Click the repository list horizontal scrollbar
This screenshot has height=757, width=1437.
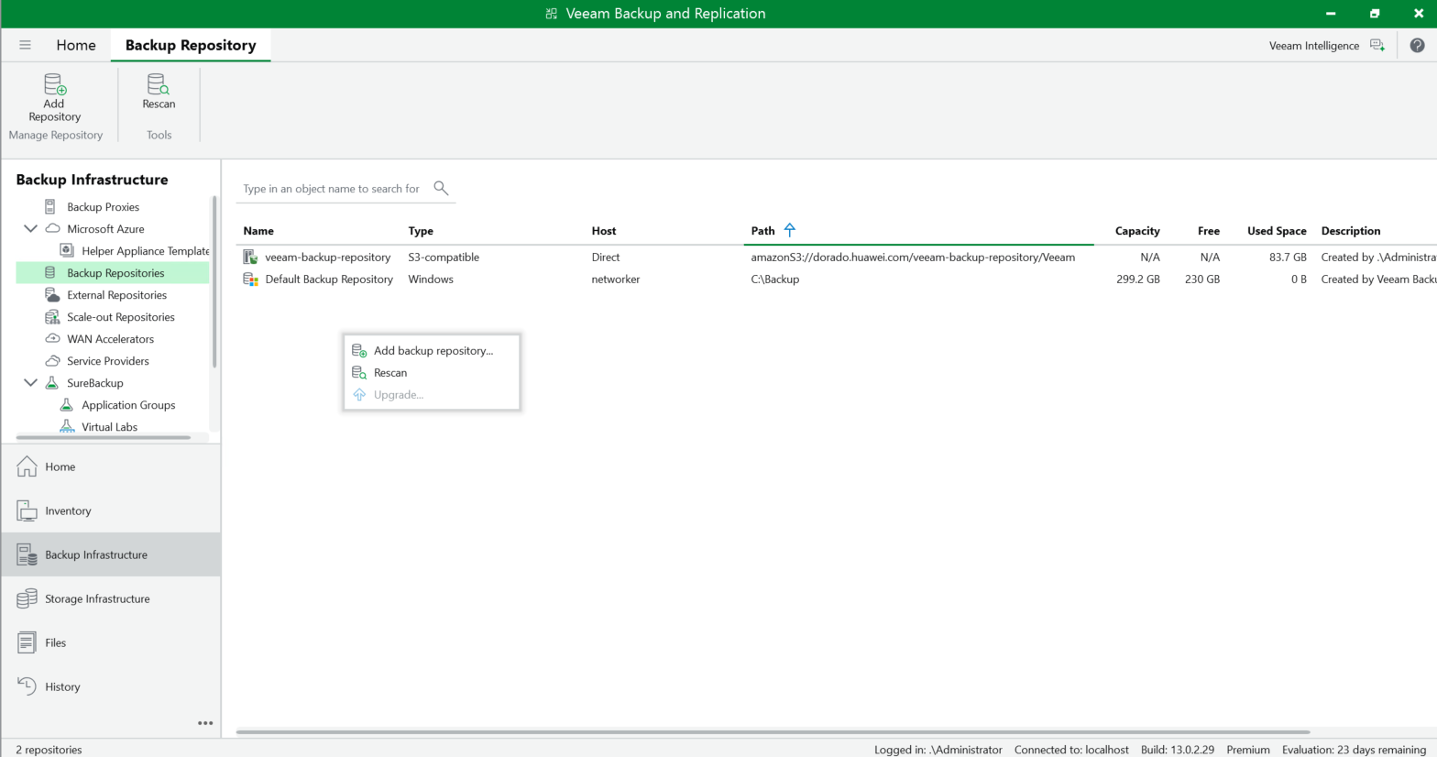pyautogui.click(x=773, y=732)
